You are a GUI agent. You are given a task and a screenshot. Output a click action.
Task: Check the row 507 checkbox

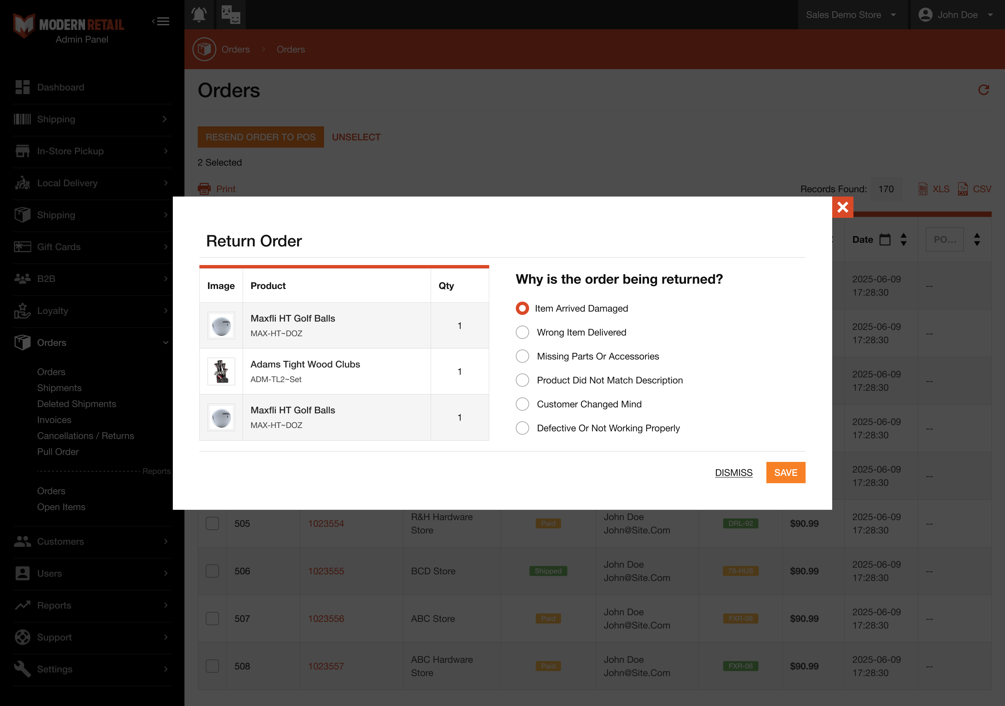pyautogui.click(x=212, y=619)
